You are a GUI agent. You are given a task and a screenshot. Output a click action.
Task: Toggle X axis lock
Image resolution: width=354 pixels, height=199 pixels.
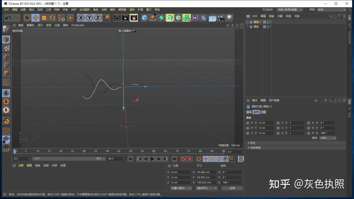pyautogui.click(x=81, y=18)
